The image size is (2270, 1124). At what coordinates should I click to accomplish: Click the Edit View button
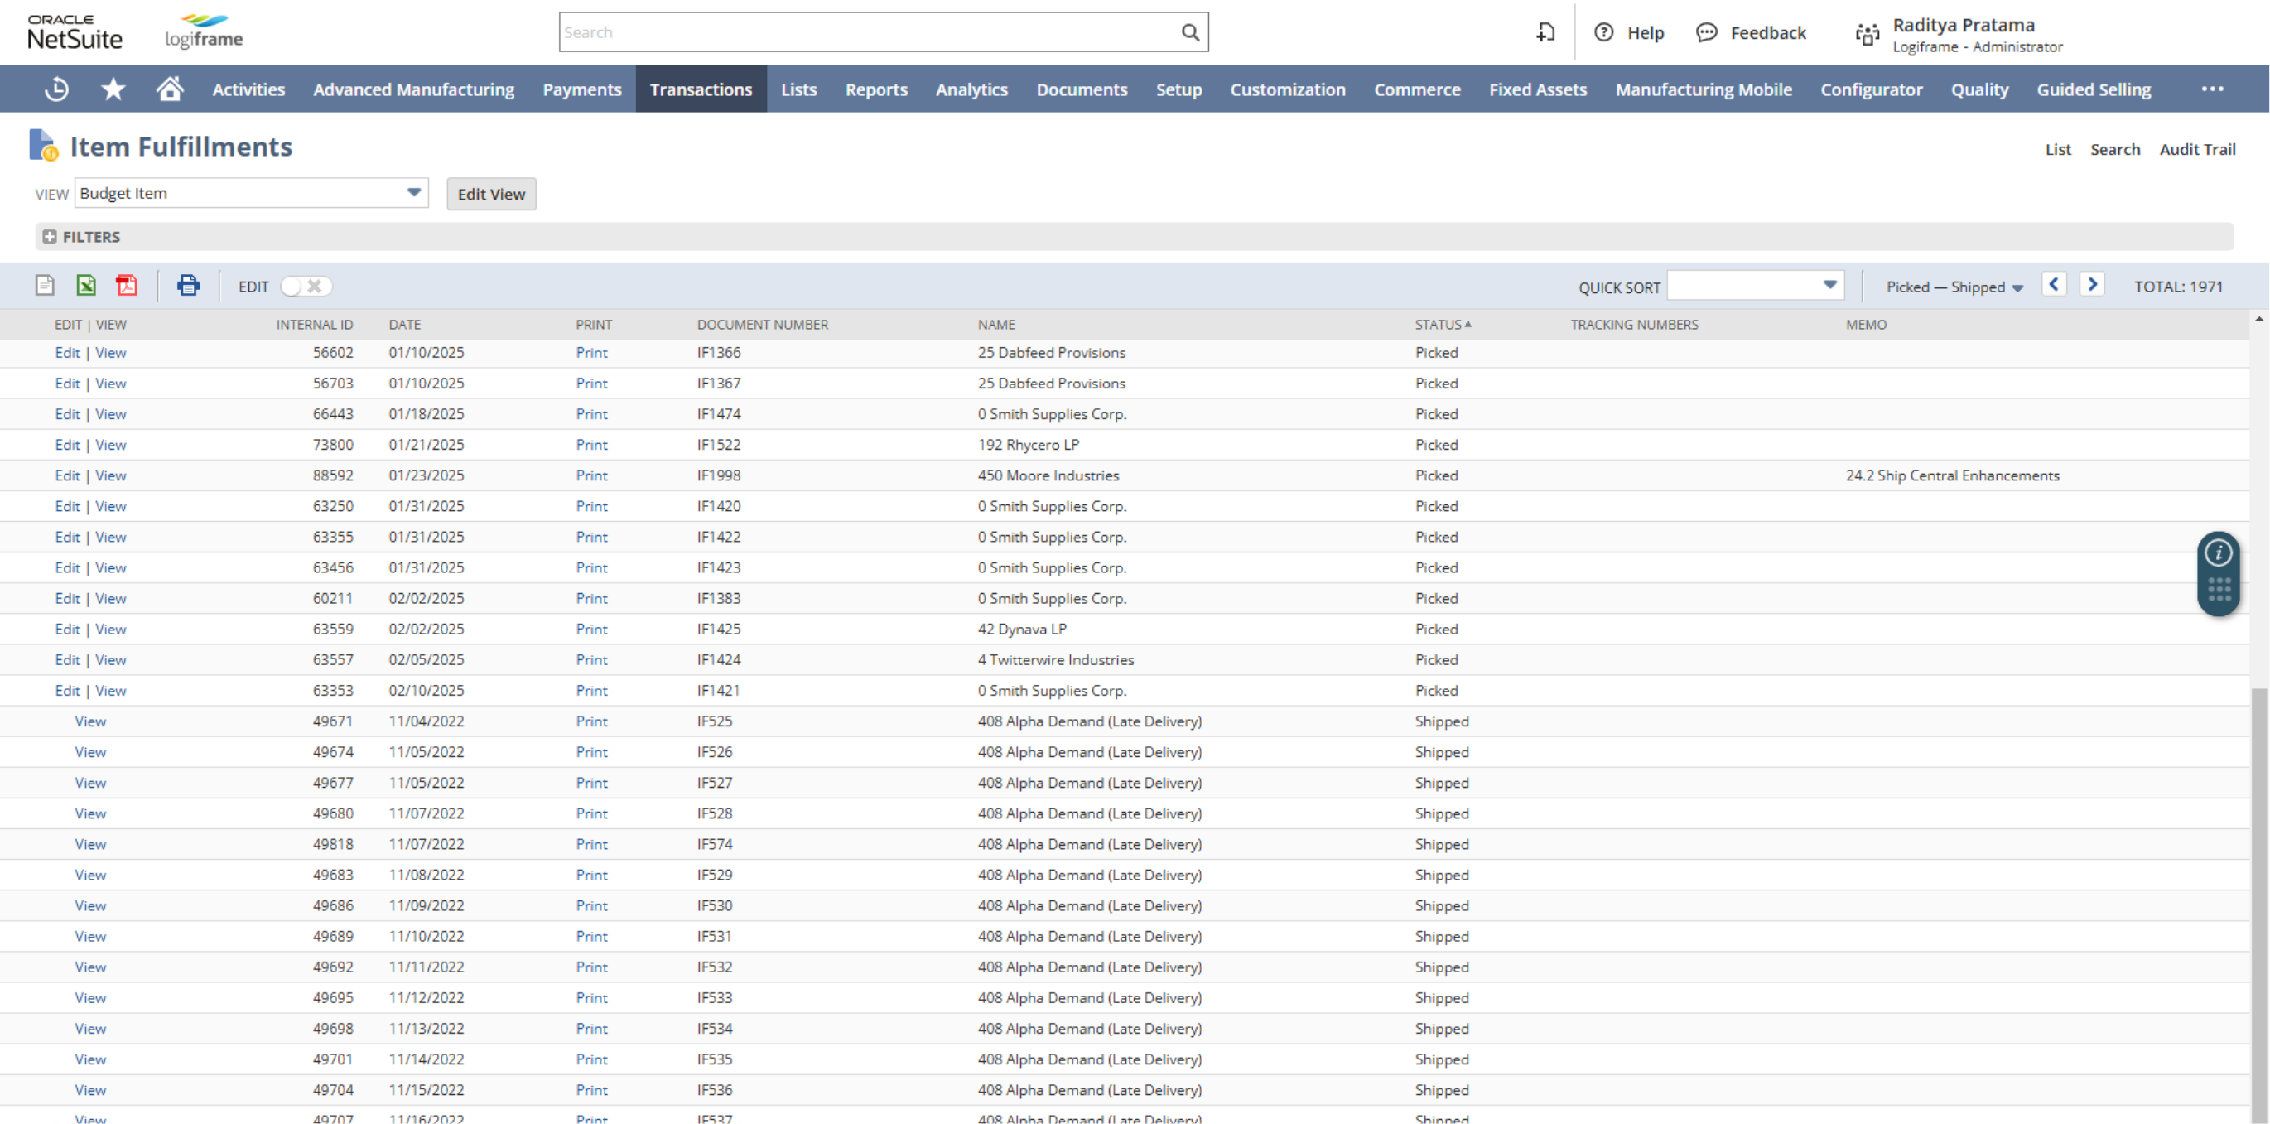tap(489, 193)
